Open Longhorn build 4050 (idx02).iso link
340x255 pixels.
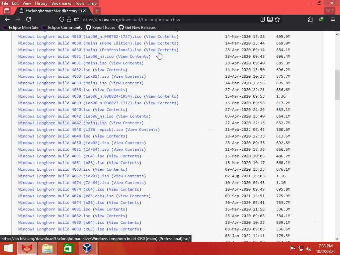(63, 143)
